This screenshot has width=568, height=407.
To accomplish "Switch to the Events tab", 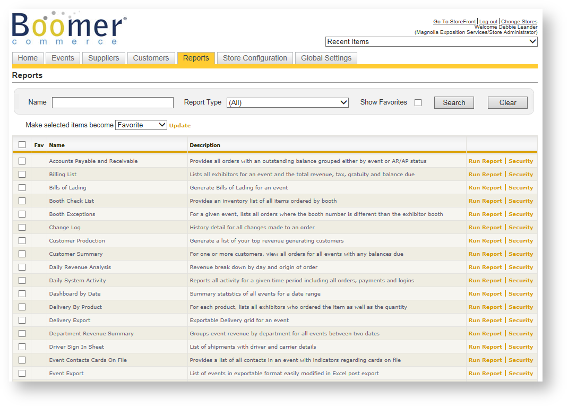I will click(63, 58).
